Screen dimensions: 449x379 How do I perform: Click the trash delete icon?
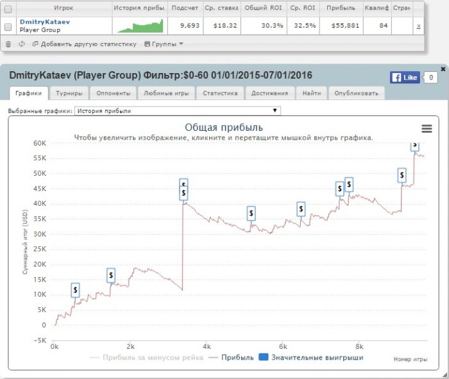[x=8, y=44]
